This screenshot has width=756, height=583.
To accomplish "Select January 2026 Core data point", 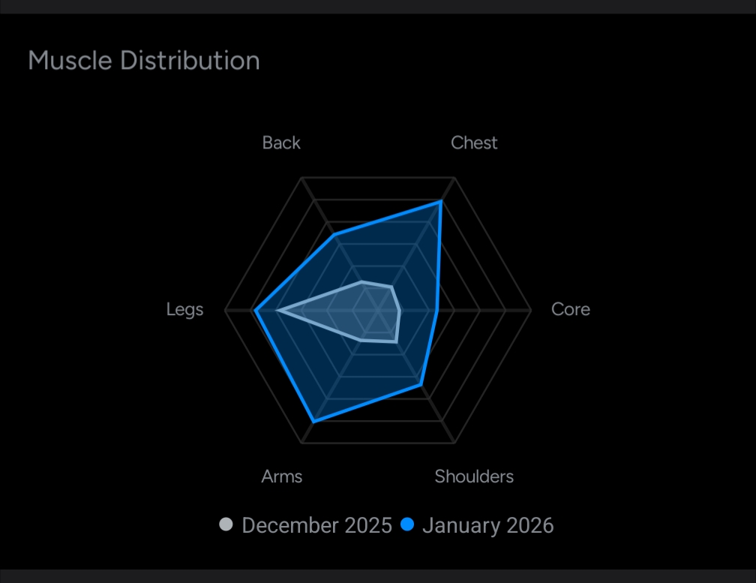I will click(436, 310).
